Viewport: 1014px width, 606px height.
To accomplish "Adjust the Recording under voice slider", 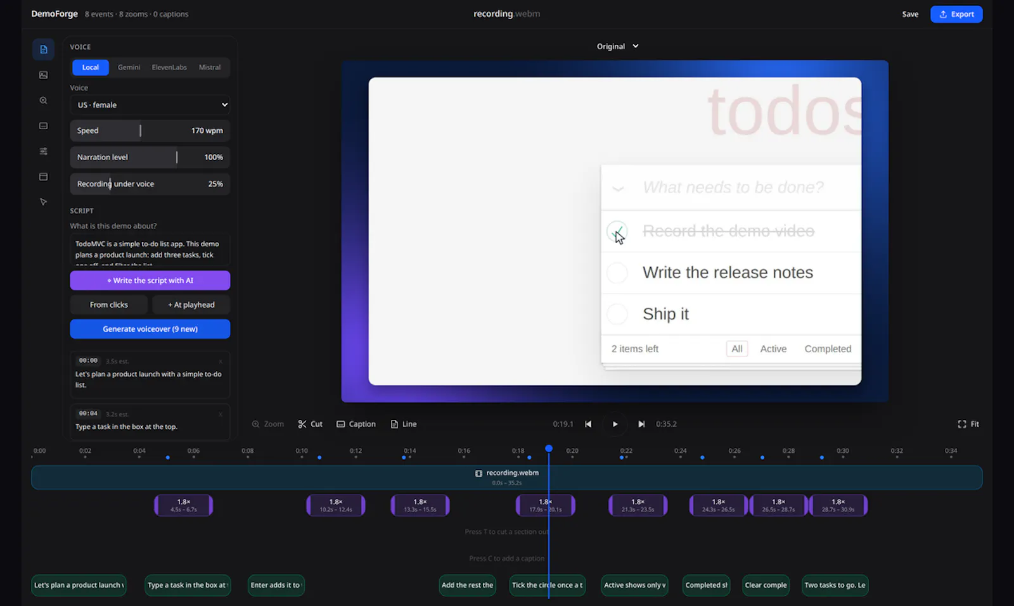I will (x=150, y=184).
